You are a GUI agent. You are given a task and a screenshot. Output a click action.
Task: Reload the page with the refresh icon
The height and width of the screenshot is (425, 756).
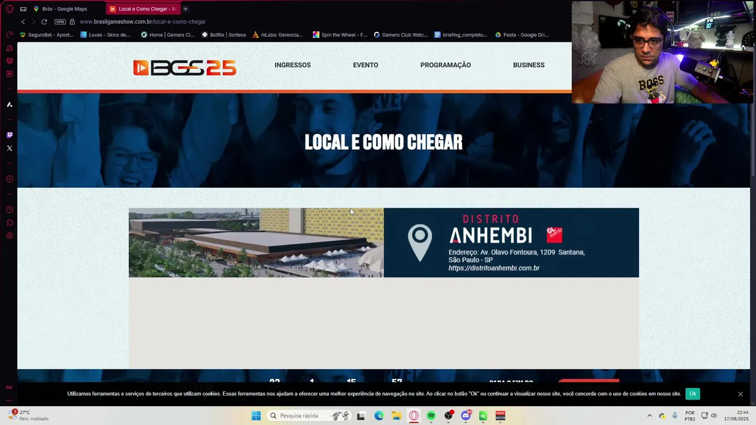(44, 22)
